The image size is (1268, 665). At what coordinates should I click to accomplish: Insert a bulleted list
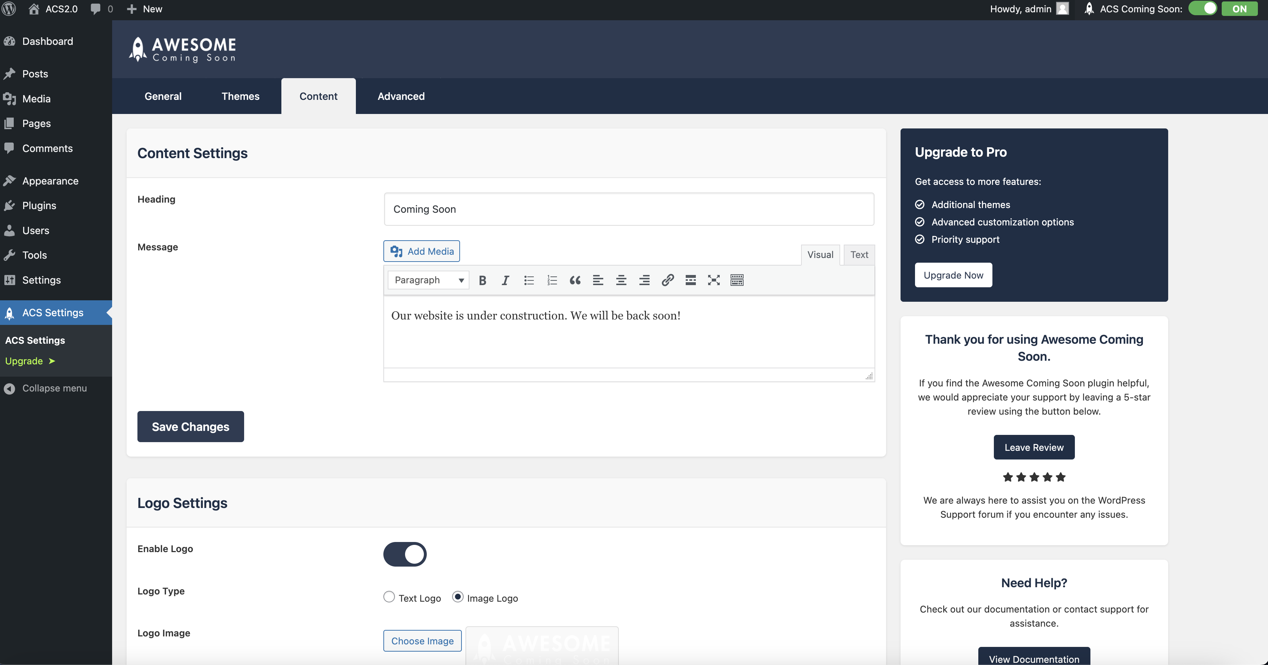[x=529, y=280]
